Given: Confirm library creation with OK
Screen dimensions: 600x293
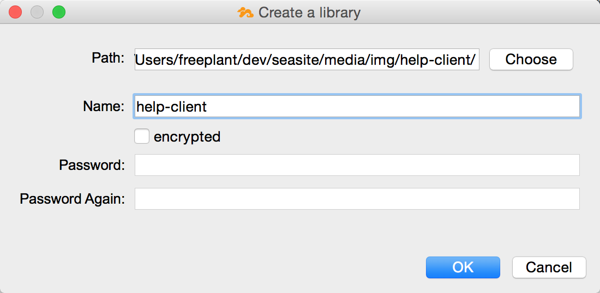Looking at the screenshot, I should (x=463, y=267).
